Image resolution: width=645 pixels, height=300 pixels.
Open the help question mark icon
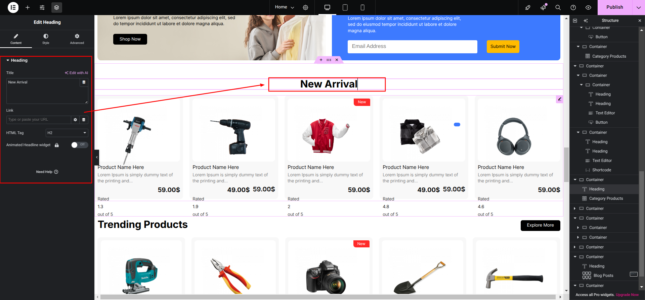coord(573,7)
